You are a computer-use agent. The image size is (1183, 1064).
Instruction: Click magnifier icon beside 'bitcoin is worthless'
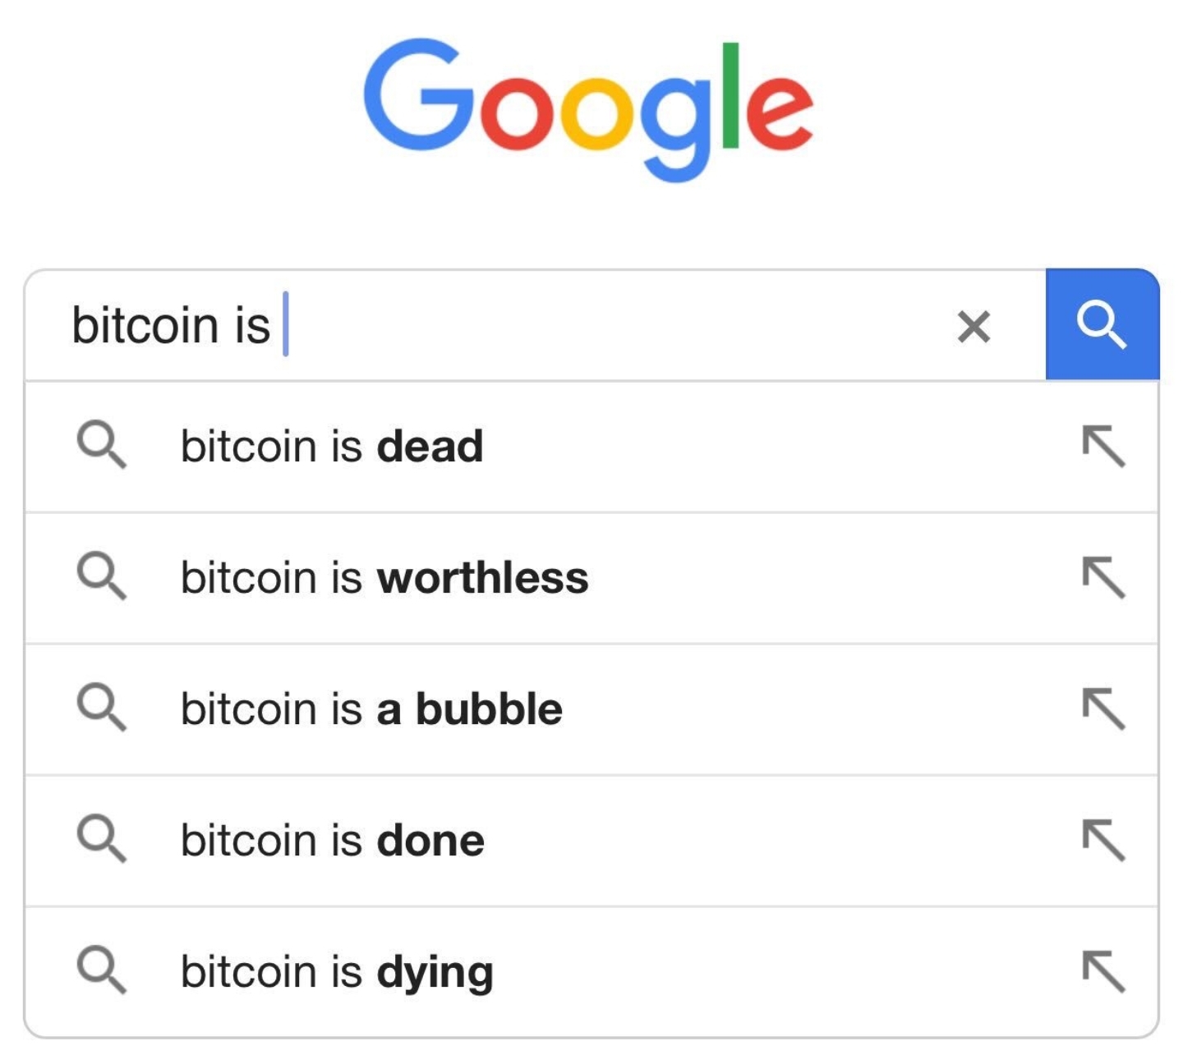click(102, 576)
